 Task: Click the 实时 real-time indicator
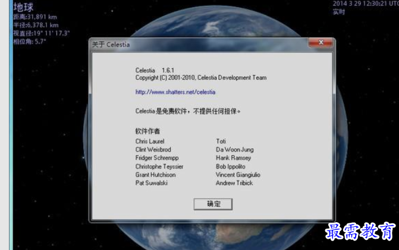[x=339, y=12]
